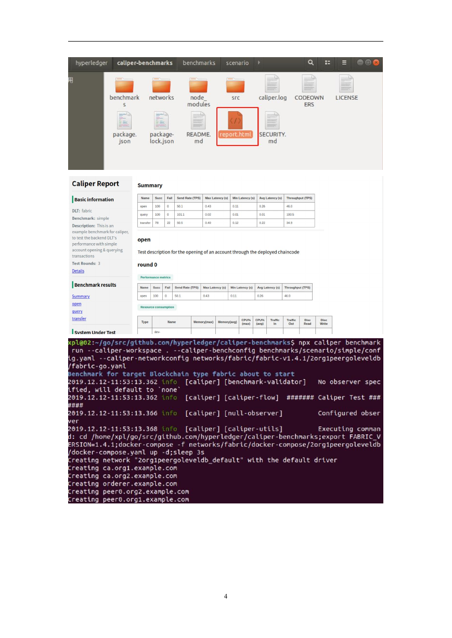Click the Basic information heading

click(x=94, y=200)
